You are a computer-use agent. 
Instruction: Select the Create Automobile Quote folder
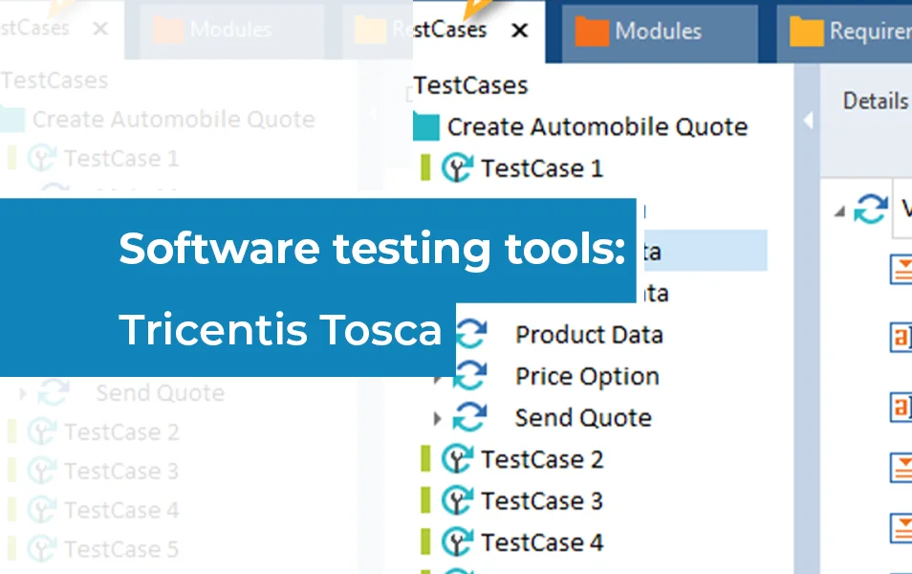pyautogui.click(x=599, y=126)
